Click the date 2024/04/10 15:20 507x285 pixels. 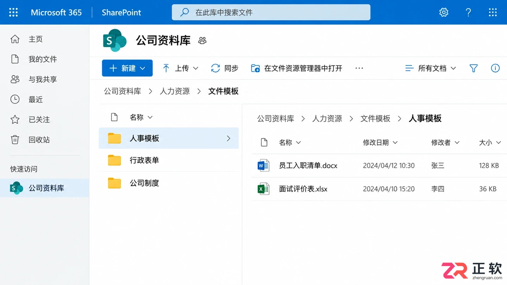coord(389,189)
